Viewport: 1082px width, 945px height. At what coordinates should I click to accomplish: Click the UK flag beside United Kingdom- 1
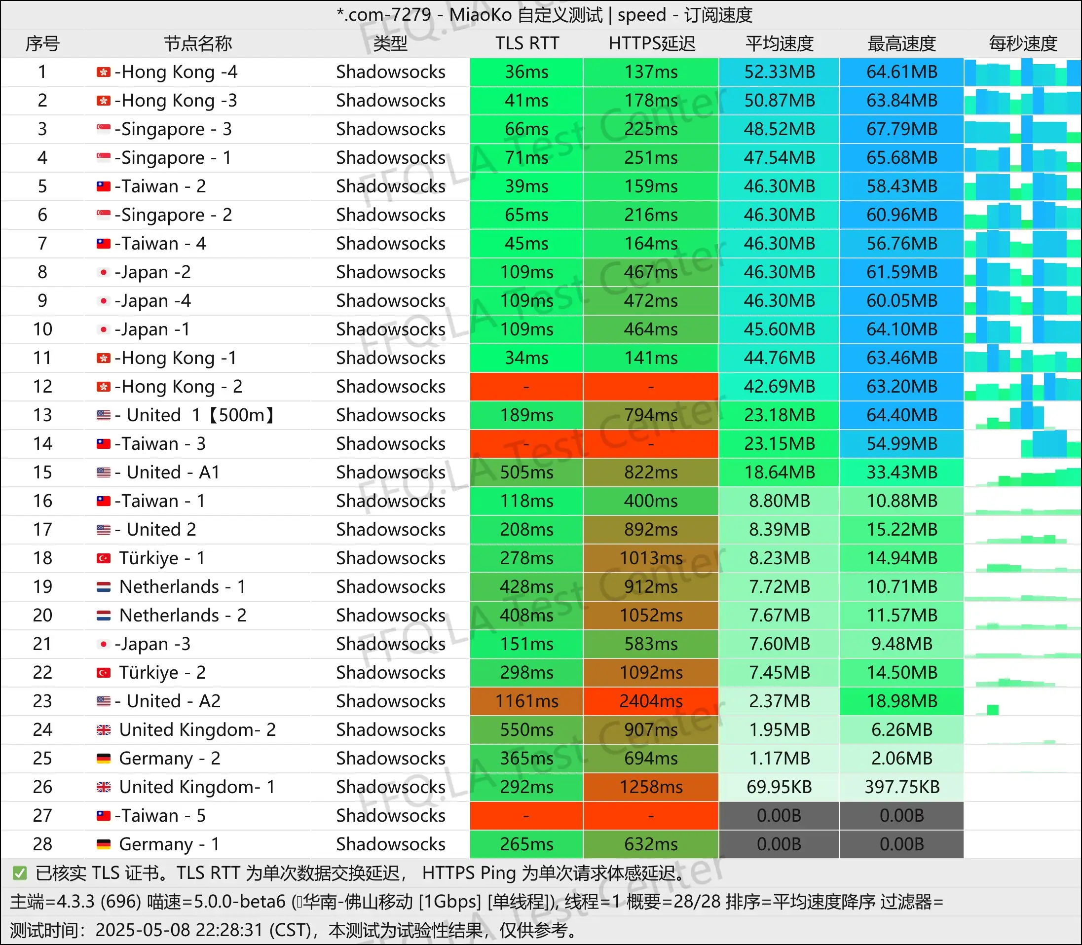104,787
